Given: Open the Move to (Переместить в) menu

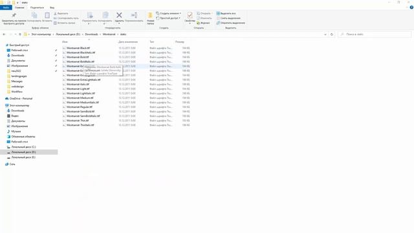Looking at the screenshot, I should pos(89,18).
